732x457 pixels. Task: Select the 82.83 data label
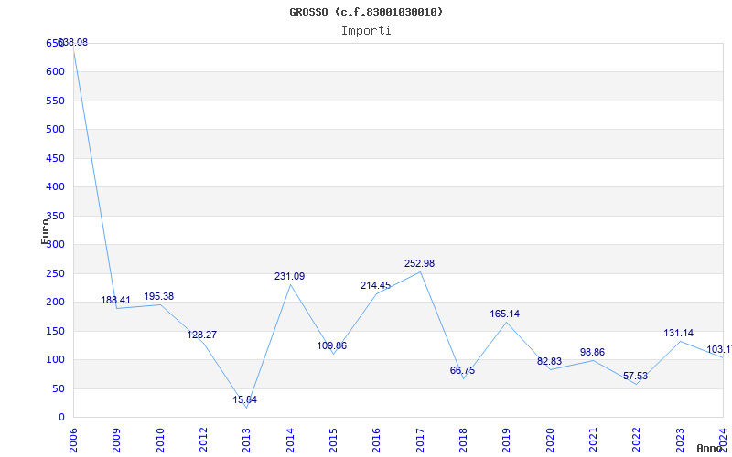tap(550, 361)
